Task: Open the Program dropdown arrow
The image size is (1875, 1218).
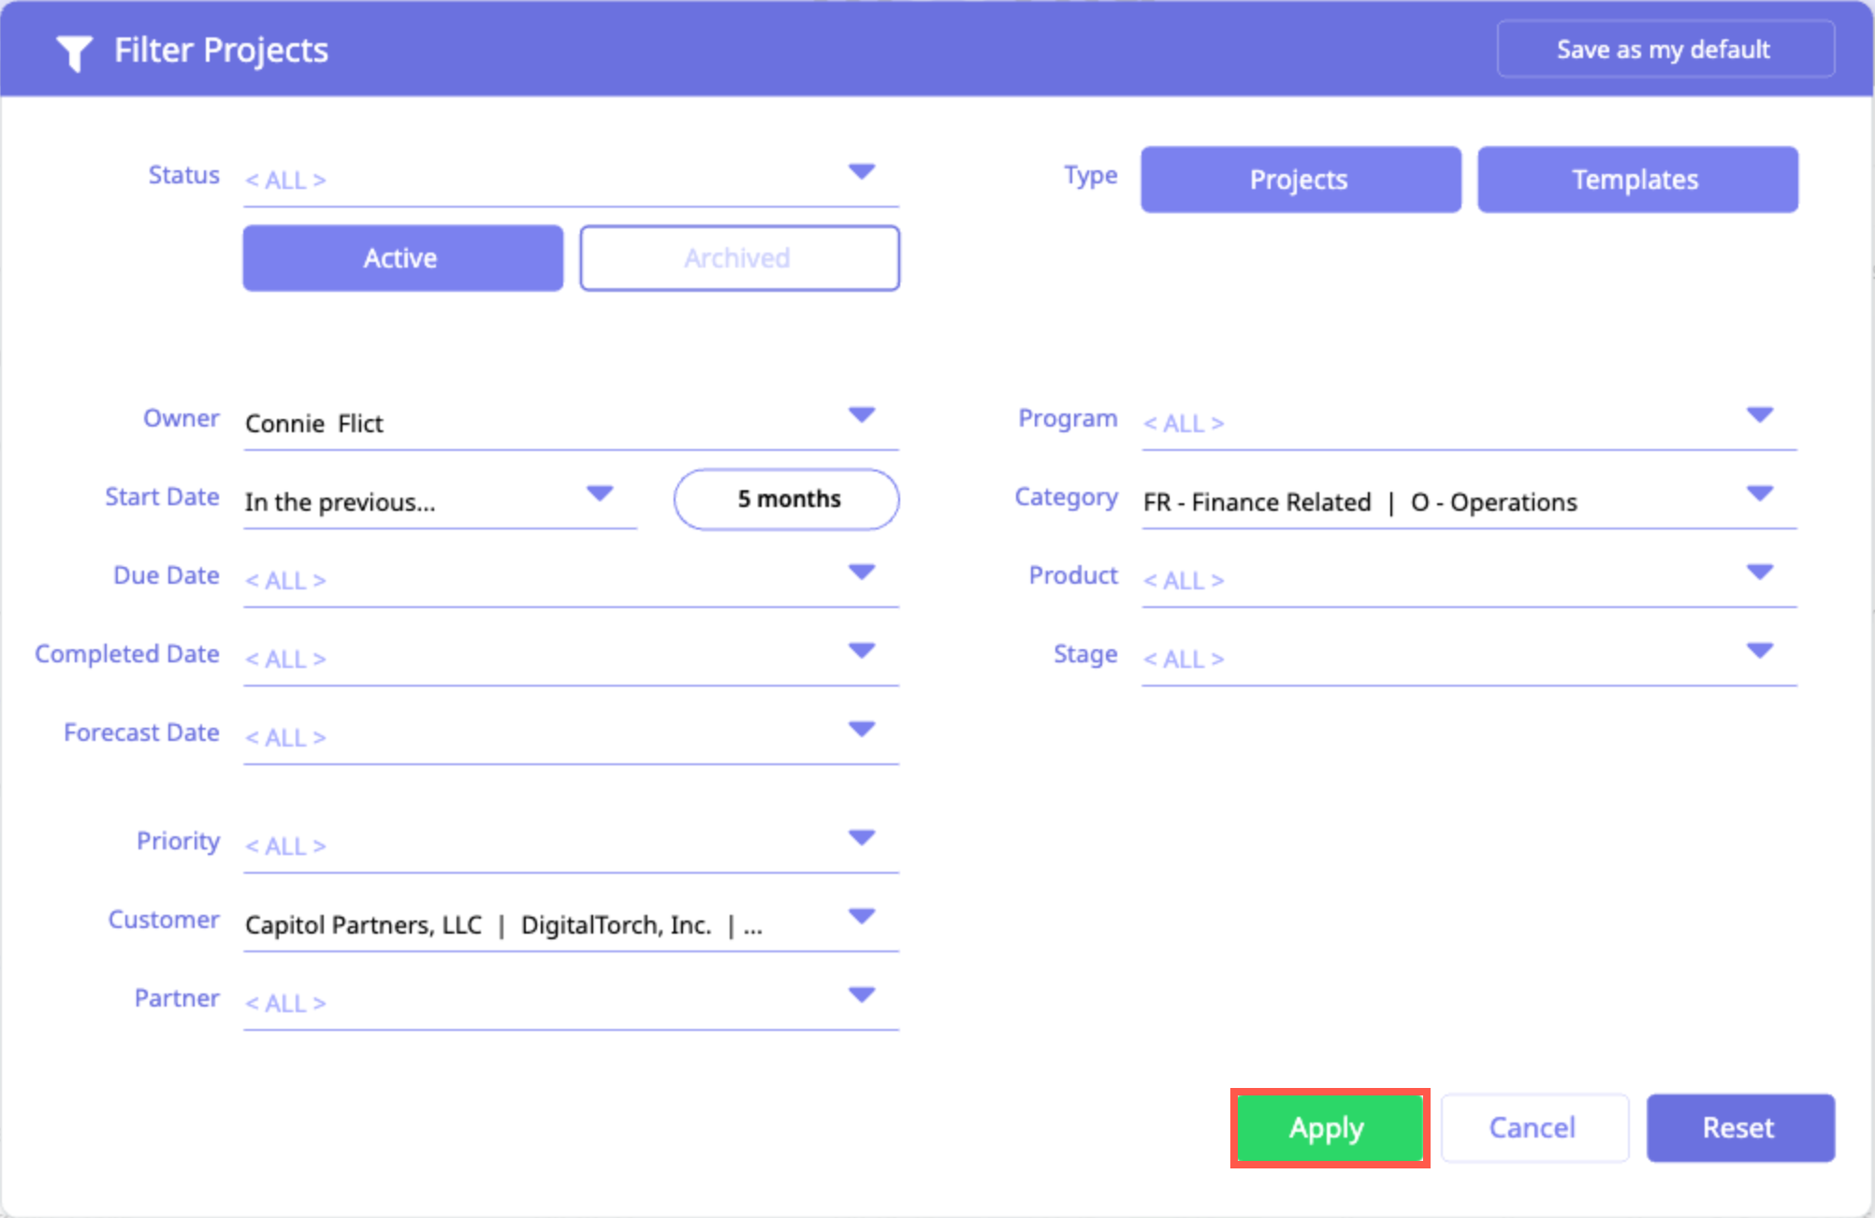Action: (1759, 415)
